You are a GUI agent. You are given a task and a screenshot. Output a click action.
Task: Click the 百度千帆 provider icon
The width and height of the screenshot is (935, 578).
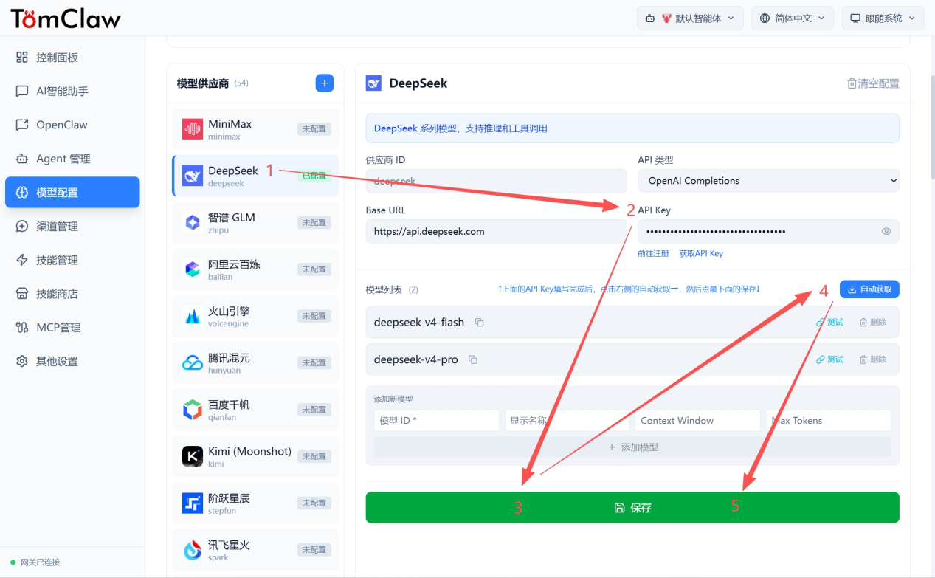click(x=193, y=410)
